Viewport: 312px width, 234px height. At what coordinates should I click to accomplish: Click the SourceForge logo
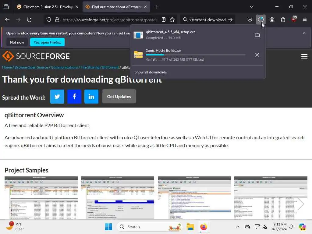tap(36, 56)
